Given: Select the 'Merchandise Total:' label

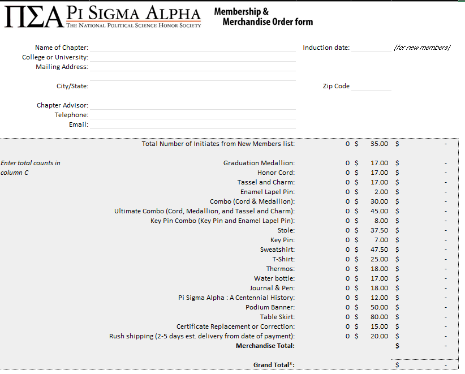Looking at the screenshot, I should pyautogui.click(x=265, y=346).
